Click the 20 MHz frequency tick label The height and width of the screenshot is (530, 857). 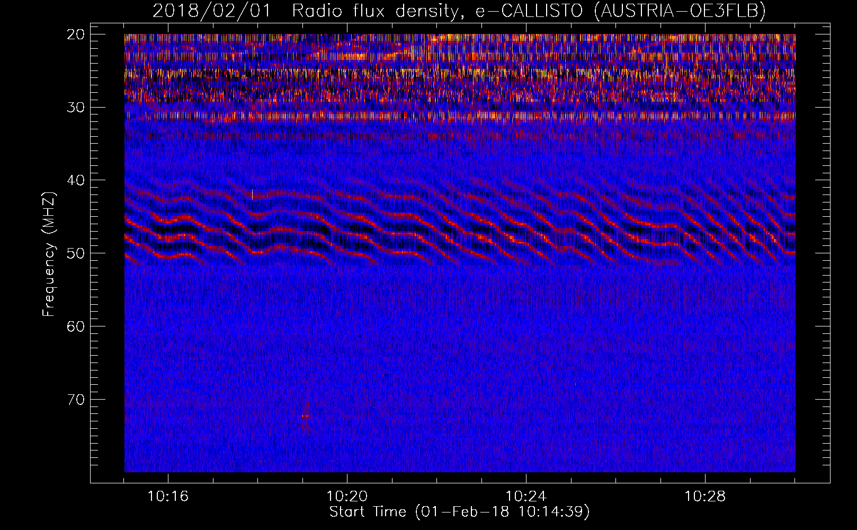[76, 34]
